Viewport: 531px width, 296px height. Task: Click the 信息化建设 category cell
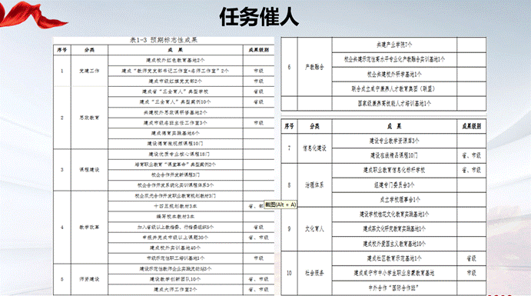[x=314, y=148]
